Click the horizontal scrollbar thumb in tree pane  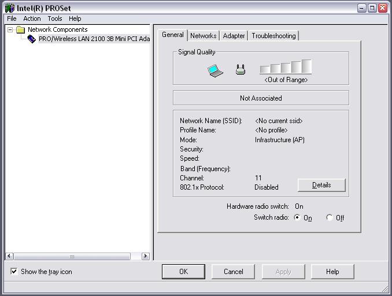coord(72,256)
